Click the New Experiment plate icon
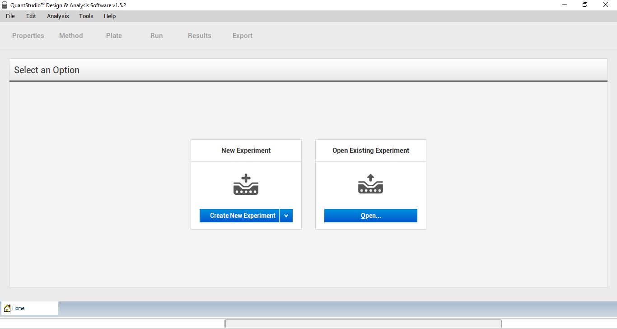Image resolution: width=617 pixels, height=329 pixels. click(x=246, y=184)
